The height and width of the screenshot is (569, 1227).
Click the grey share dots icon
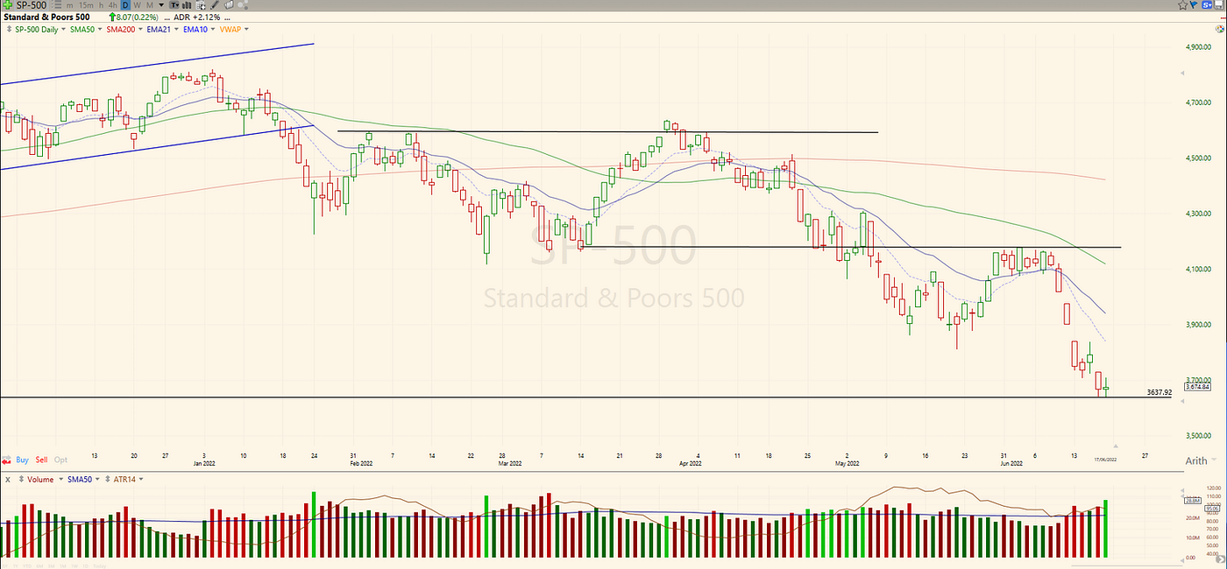click(x=243, y=5)
